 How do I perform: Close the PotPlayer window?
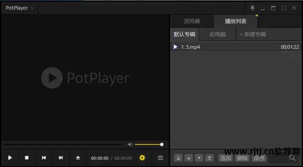[294, 8]
